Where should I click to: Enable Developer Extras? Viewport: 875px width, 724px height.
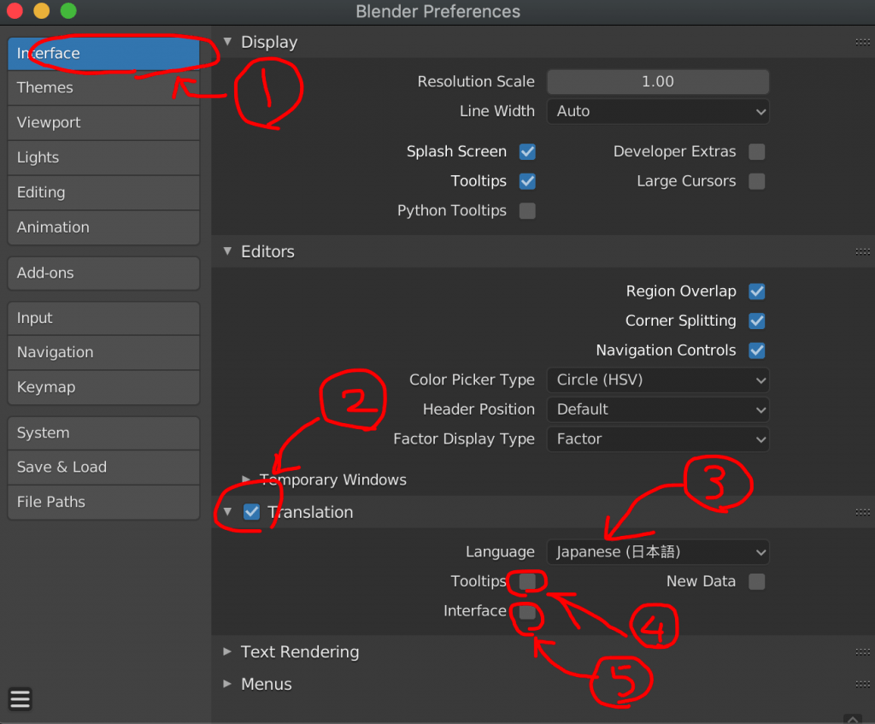click(757, 152)
